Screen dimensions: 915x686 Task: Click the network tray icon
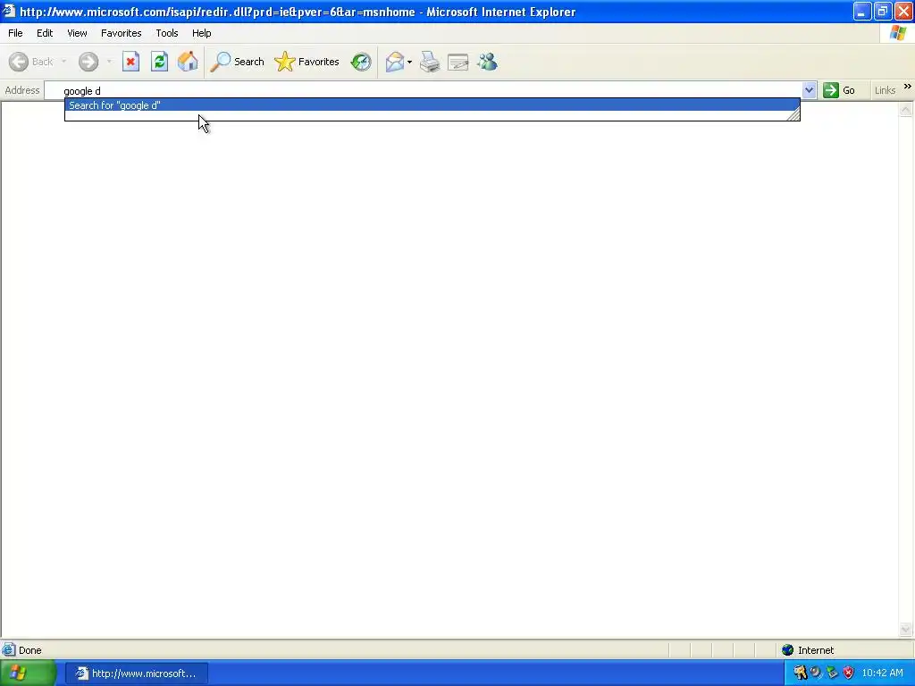coord(832,673)
